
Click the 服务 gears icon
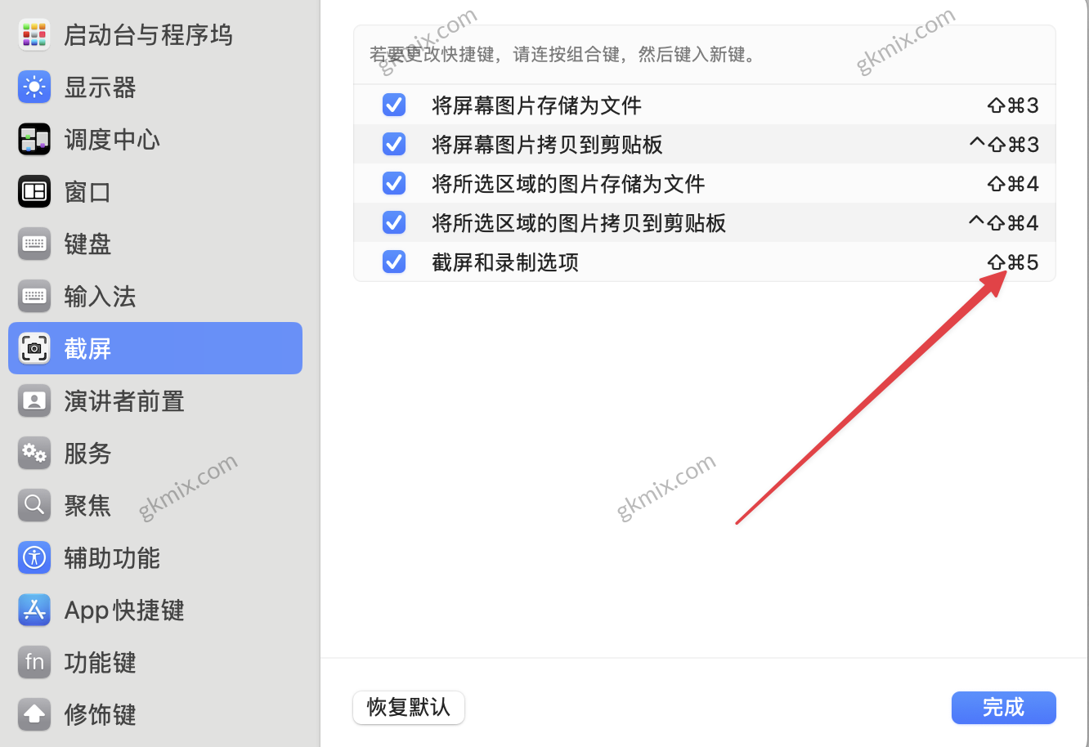[34, 454]
